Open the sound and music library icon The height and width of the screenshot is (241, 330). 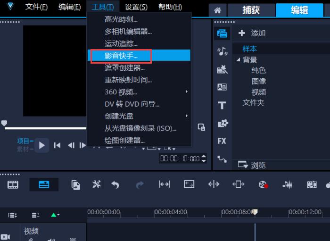pos(222,51)
